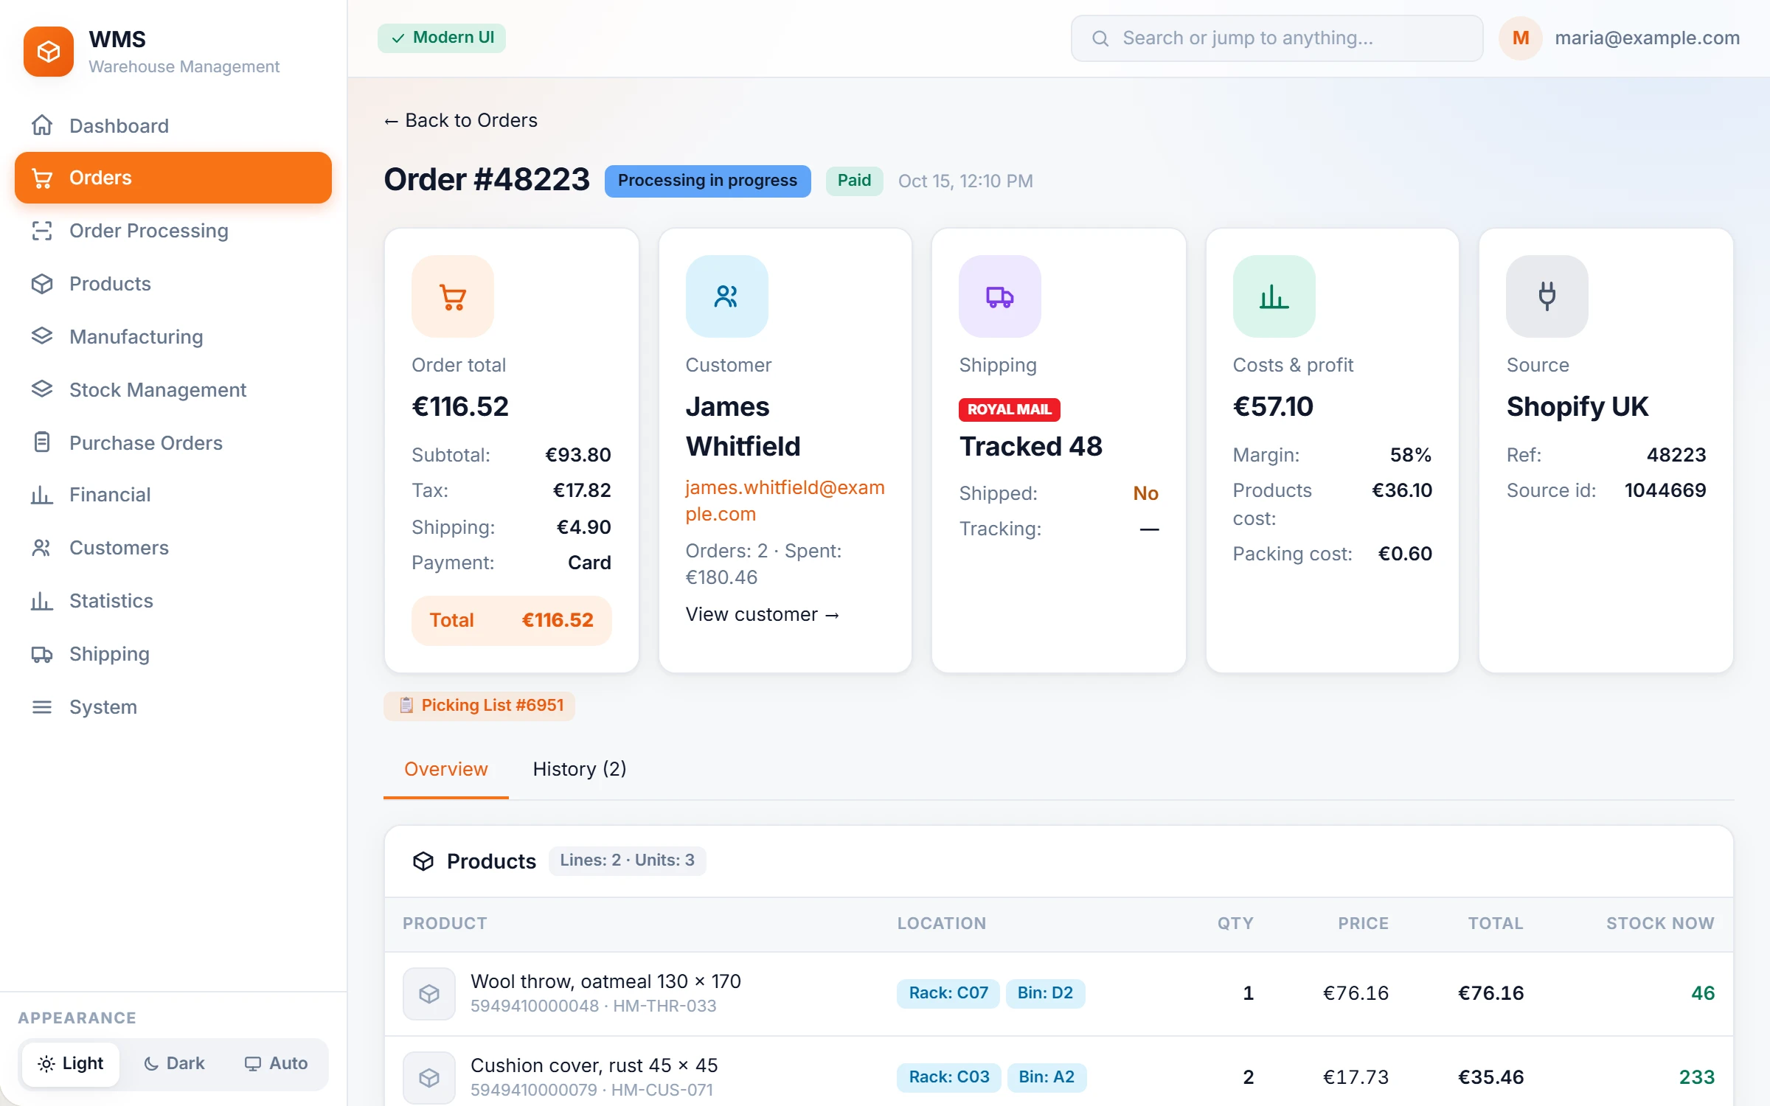Switch appearance to Dark mode

174,1063
